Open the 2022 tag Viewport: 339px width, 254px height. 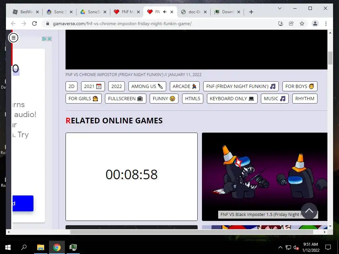[117, 86]
